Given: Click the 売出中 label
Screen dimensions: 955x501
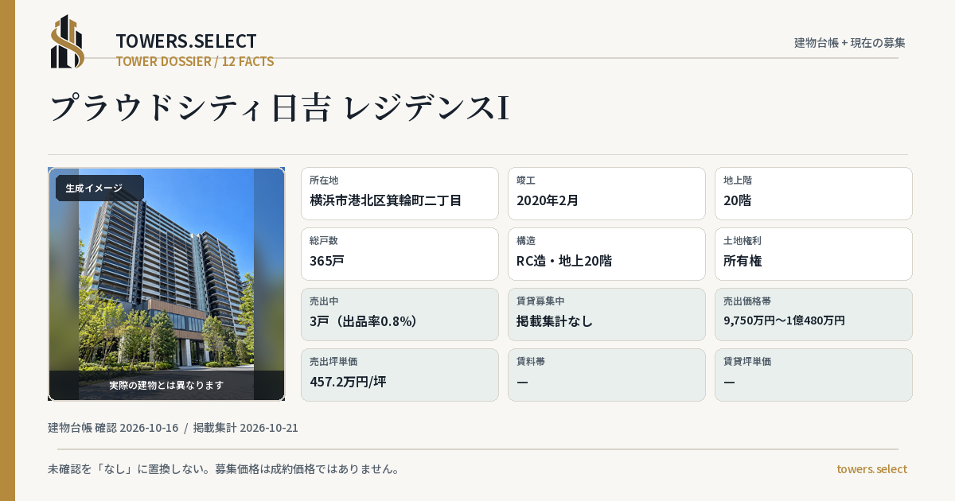Looking at the screenshot, I should (x=324, y=301).
